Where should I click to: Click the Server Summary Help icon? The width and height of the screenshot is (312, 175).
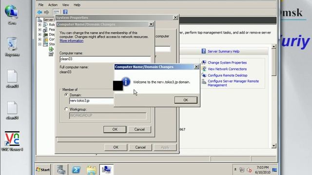tap(204, 51)
